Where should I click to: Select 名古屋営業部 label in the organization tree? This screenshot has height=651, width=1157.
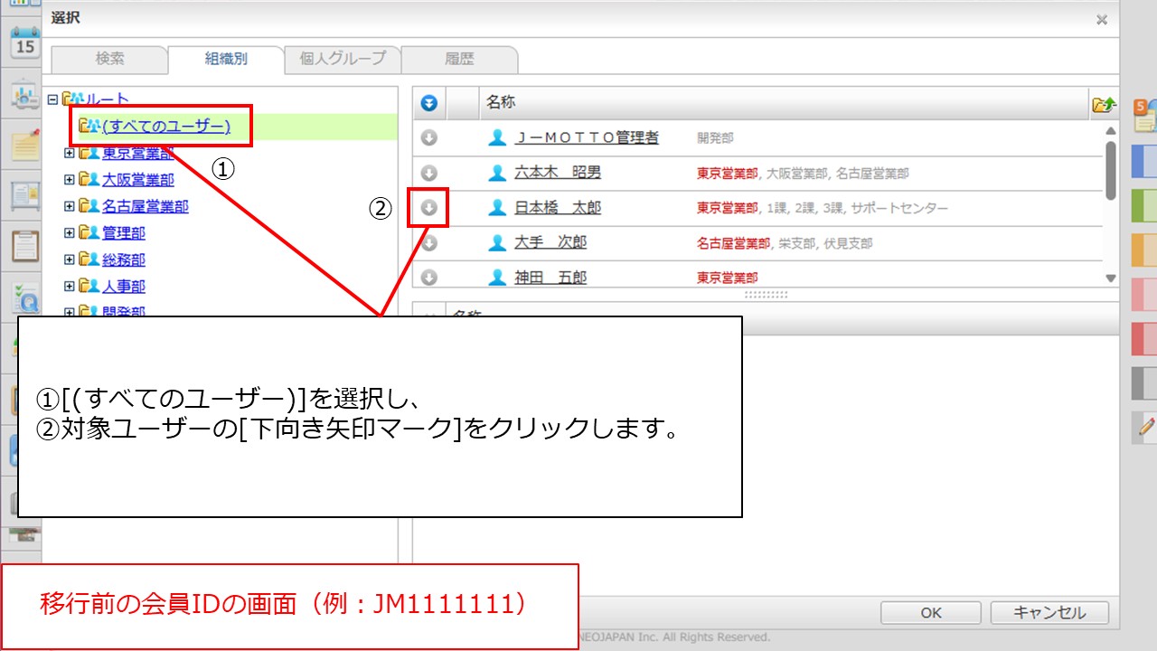pos(146,206)
